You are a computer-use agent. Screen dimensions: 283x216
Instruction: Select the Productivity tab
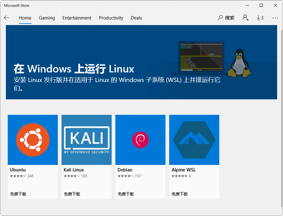coord(111,18)
